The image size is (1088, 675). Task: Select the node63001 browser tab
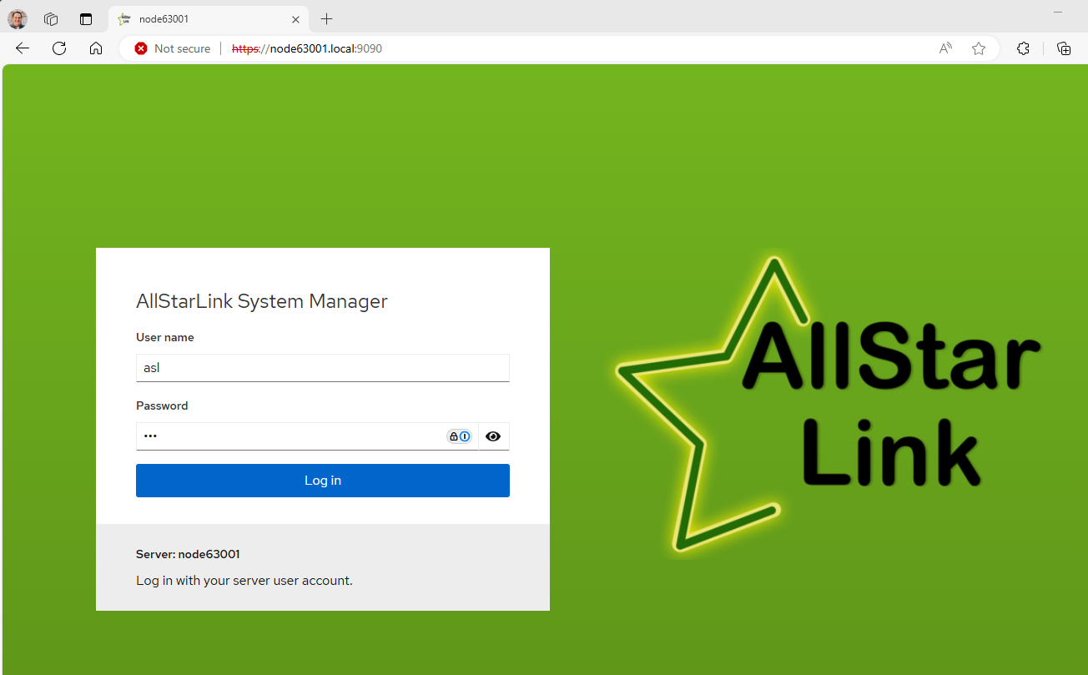pos(200,19)
